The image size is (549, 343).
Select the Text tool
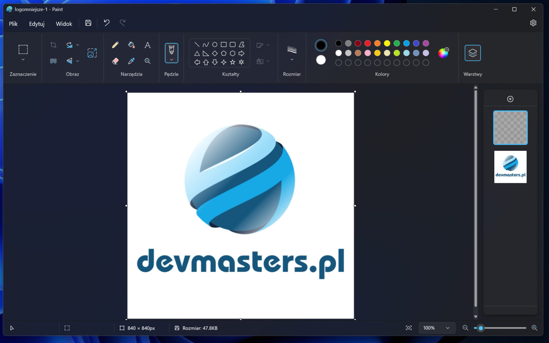point(148,45)
